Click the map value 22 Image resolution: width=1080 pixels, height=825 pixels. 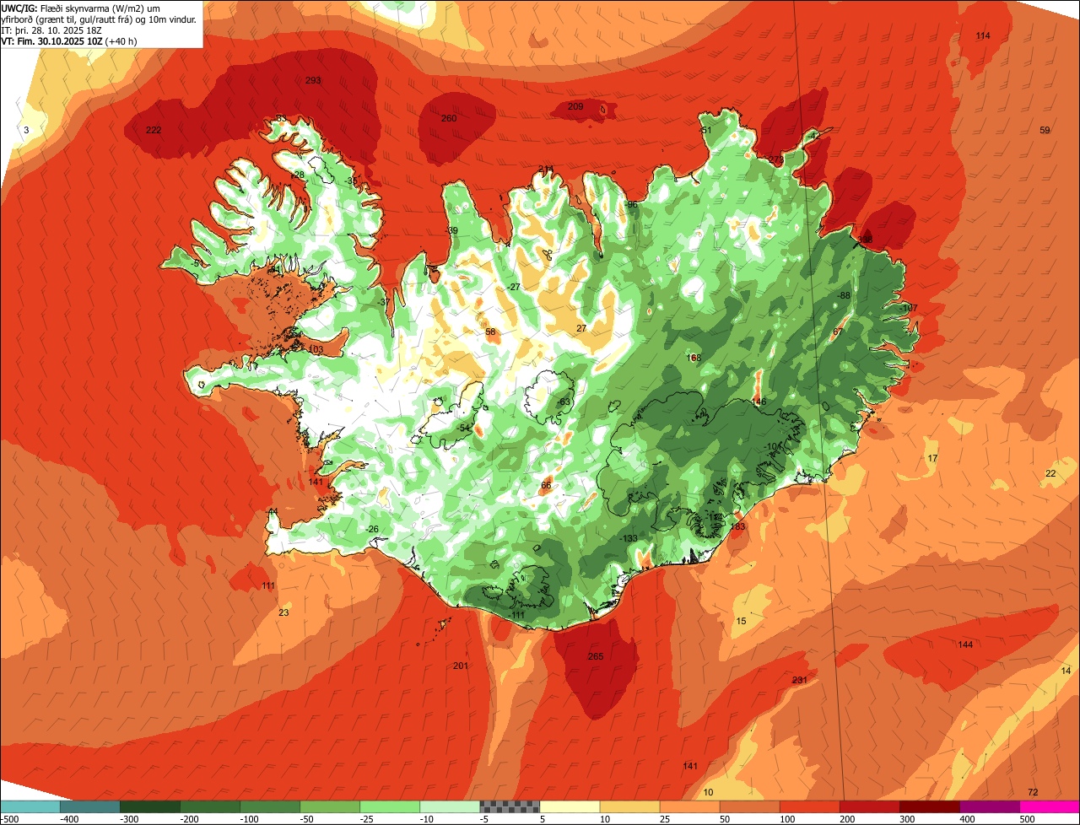click(x=1050, y=473)
